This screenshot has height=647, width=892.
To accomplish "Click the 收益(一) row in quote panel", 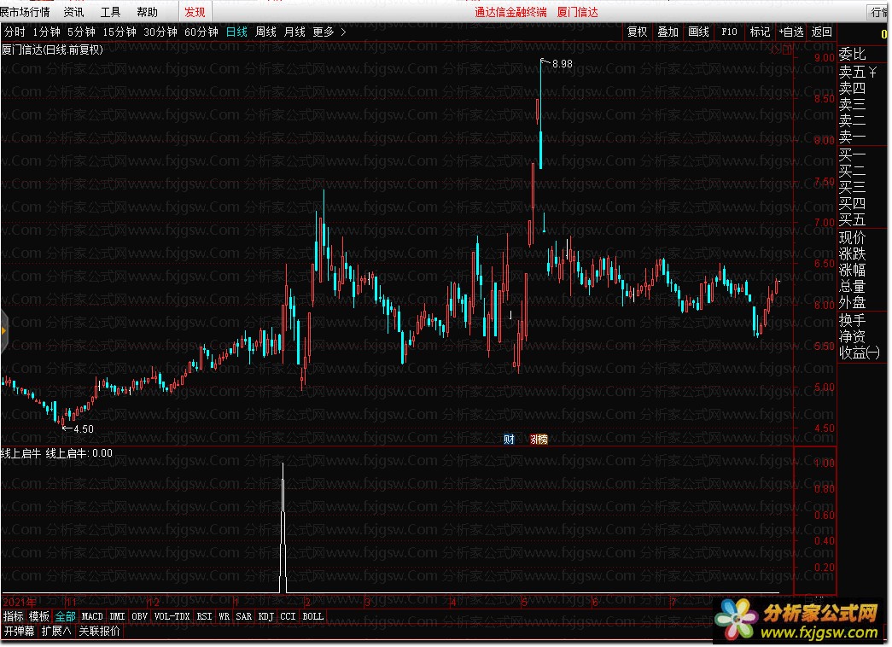I will point(859,353).
